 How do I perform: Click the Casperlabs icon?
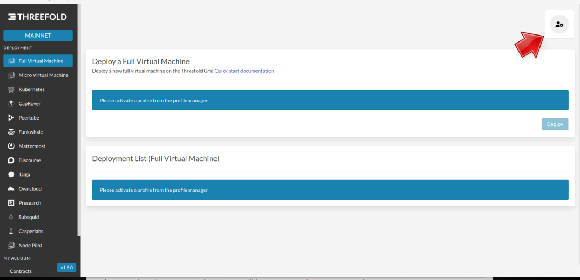[x=11, y=232]
